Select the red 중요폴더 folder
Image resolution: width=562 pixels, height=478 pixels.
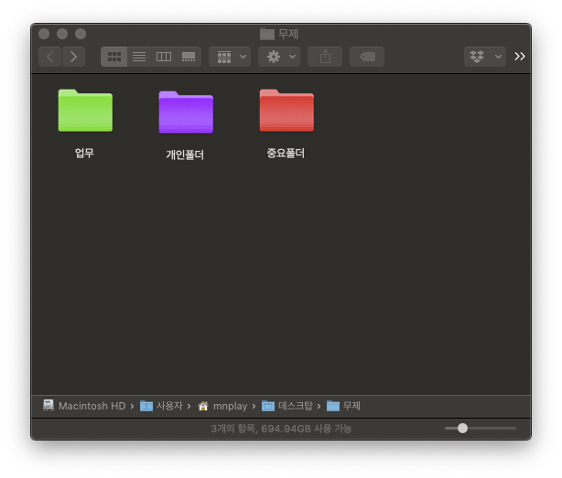click(286, 111)
